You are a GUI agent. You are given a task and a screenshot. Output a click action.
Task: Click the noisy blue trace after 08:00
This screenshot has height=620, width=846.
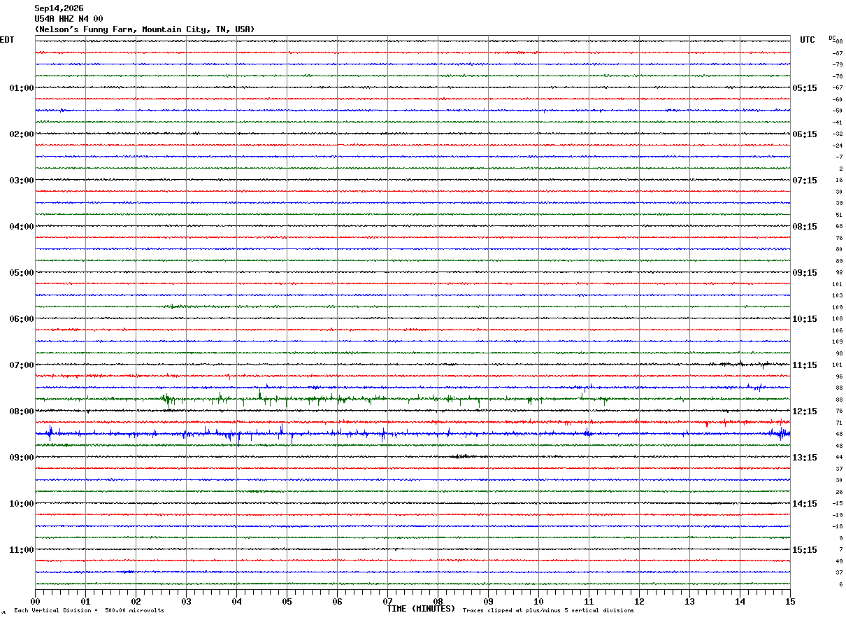click(x=413, y=434)
